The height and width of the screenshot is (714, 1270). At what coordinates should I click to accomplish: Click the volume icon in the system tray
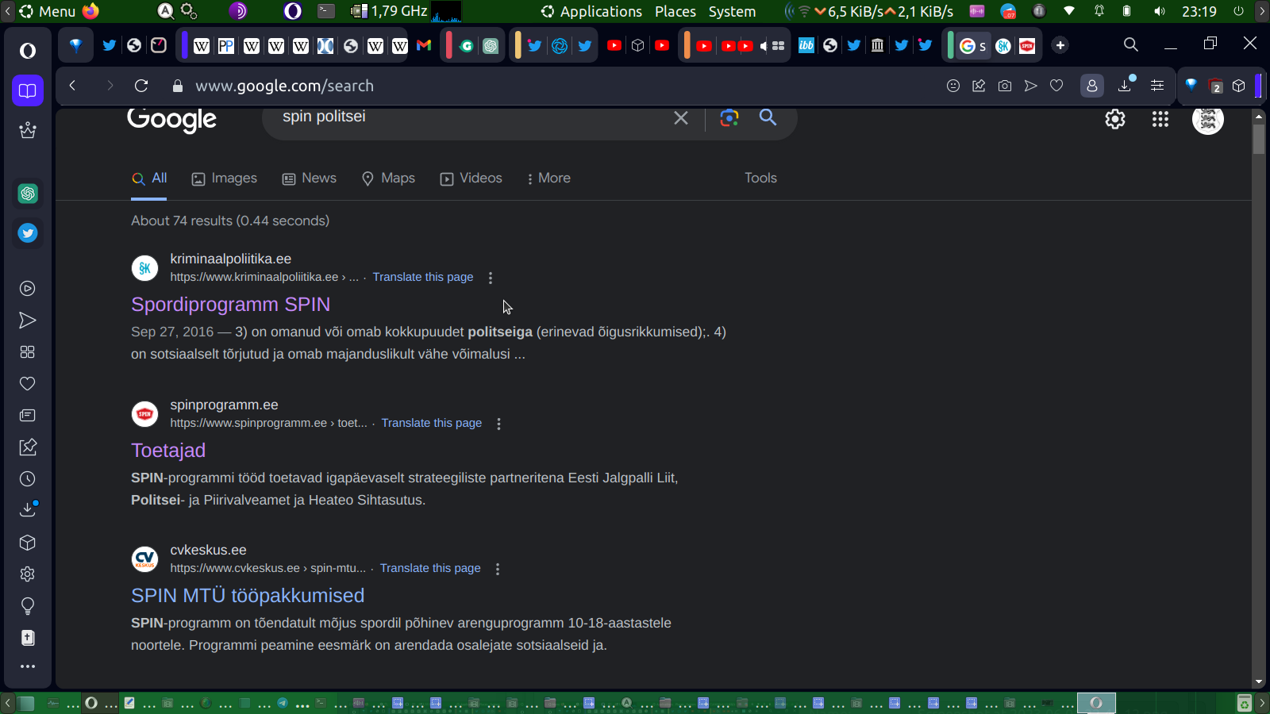click(x=1160, y=11)
